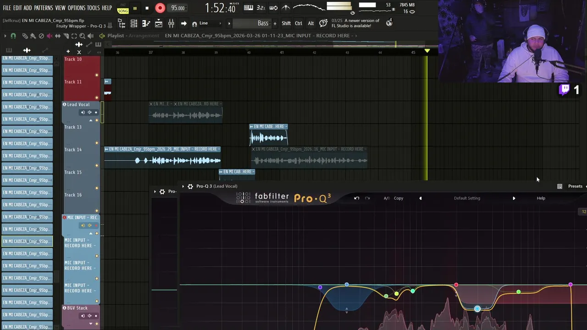This screenshot has width=587, height=330.
Task: Stop playback with the stop button
Action: click(147, 8)
